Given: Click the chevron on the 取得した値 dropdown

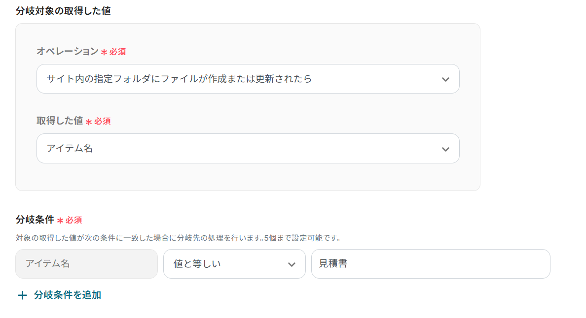Looking at the screenshot, I should [445, 148].
